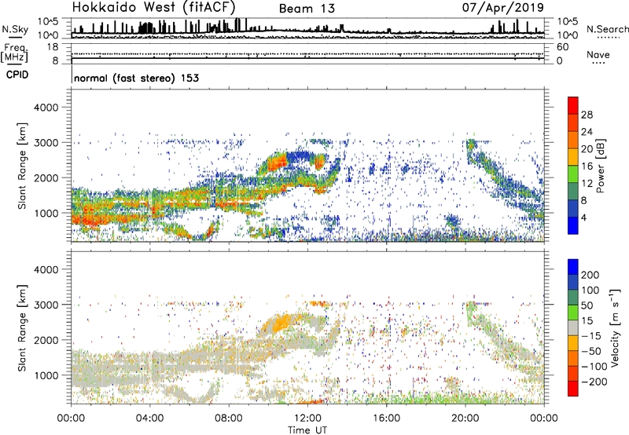Image resolution: width=629 pixels, height=435 pixels.
Task: Click the '3000' tick of velocity panel
Action: click(x=46, y=305)
